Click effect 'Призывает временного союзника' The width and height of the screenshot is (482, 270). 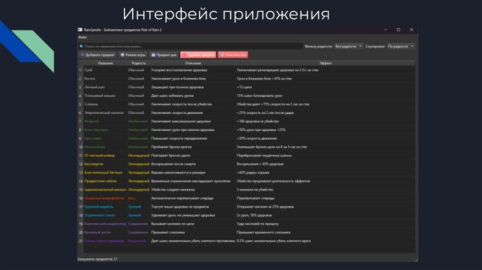(264, 232)
